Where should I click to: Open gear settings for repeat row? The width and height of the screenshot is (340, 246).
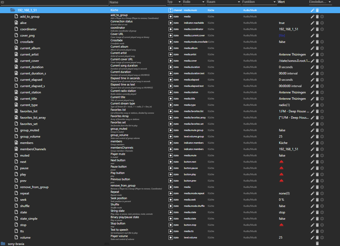point(322,193)
